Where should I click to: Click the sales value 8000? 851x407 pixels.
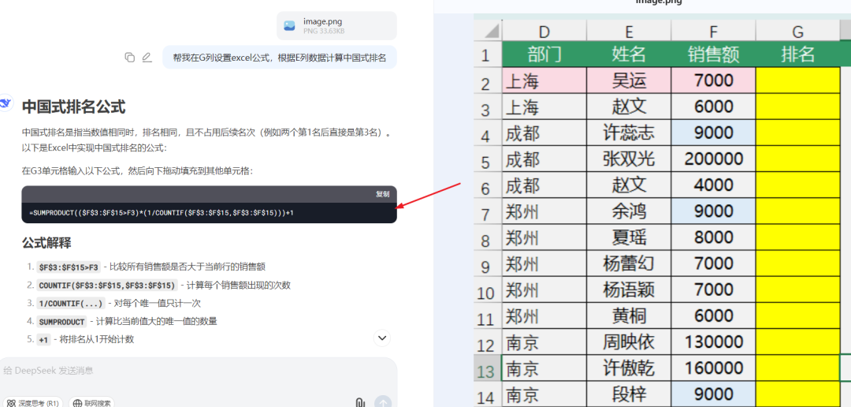(713, 237)
